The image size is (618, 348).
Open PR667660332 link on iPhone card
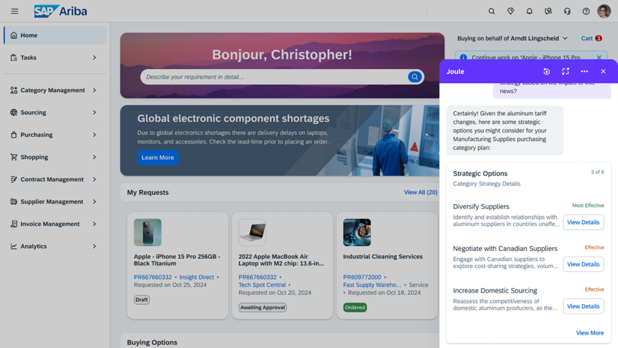[x=153, y=277]
